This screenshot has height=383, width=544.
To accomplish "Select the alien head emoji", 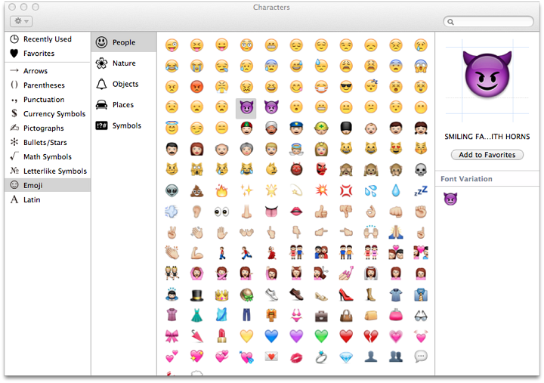I will tap(172, 191).
